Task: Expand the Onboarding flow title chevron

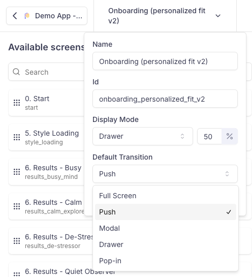Action: point(218,16)
